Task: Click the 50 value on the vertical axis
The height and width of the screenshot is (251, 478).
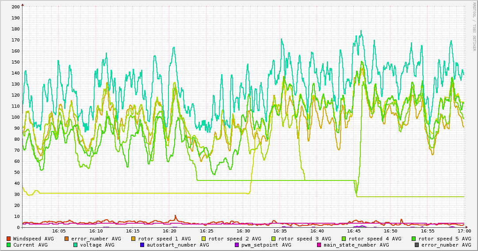Action: [17, 172]
